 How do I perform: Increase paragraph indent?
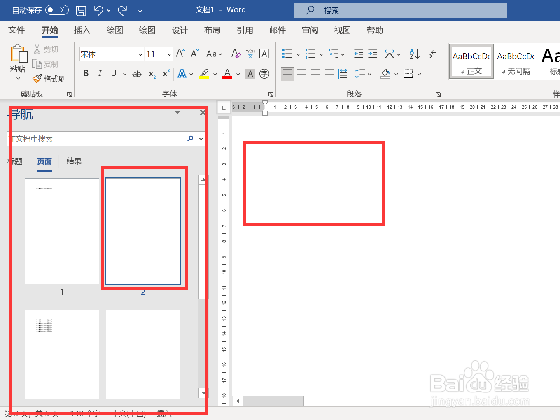(373, 54)
